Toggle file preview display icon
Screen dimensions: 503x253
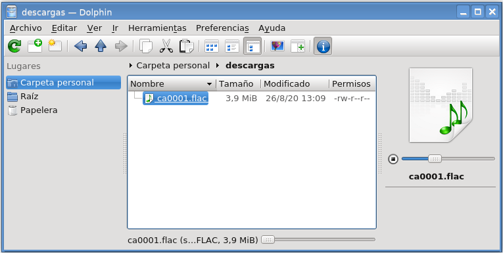[x=277, y=46]
